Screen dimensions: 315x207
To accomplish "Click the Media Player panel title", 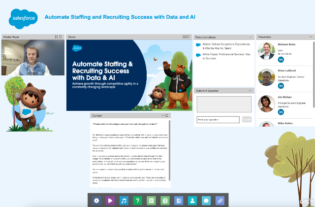I will click(x=11, y=37).
